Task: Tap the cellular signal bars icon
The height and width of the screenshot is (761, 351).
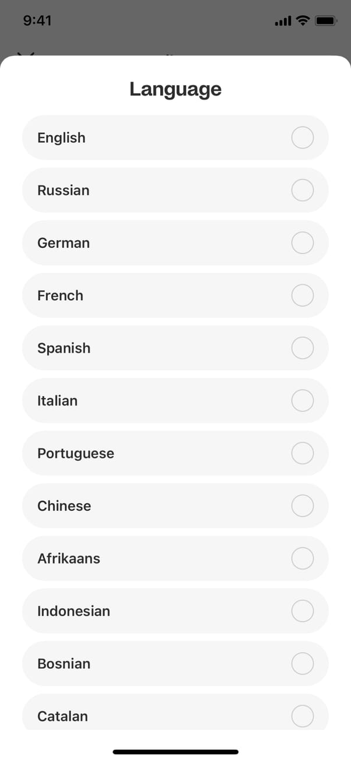Action: coord(282,22)
